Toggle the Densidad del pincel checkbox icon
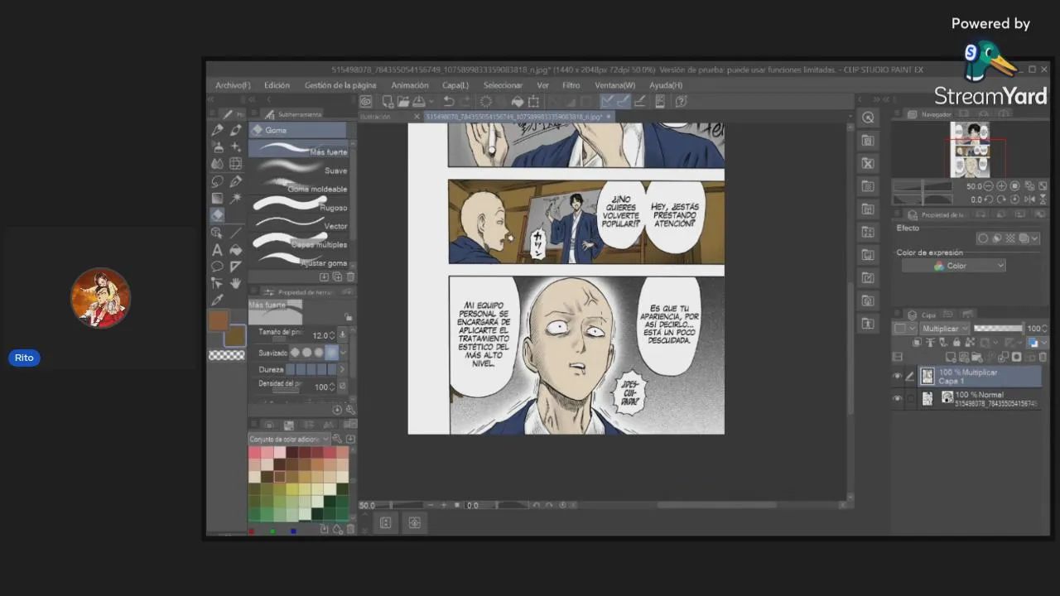This screenshot has height=596, width=1060. click(343, 386)
